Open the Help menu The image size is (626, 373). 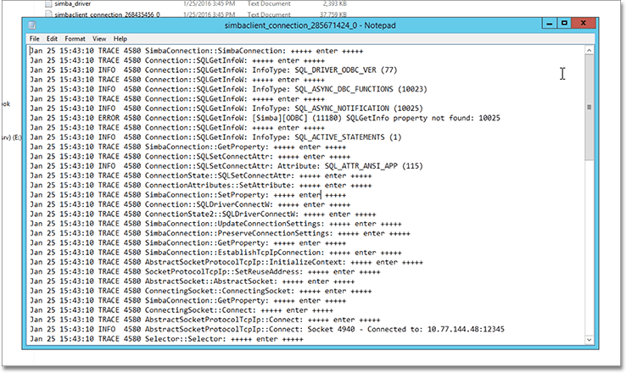(120, 39)
